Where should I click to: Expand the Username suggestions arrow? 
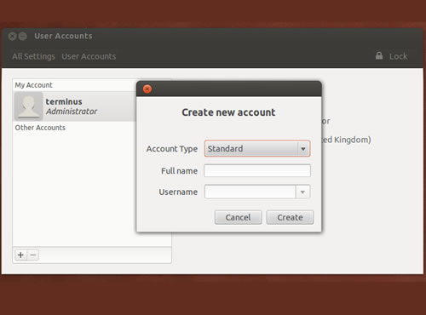tap(302, 192)
